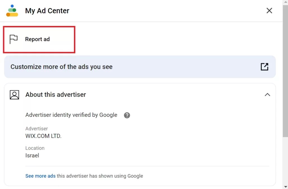Click the Advertiser identity verified by Google label

pos(71,115)
